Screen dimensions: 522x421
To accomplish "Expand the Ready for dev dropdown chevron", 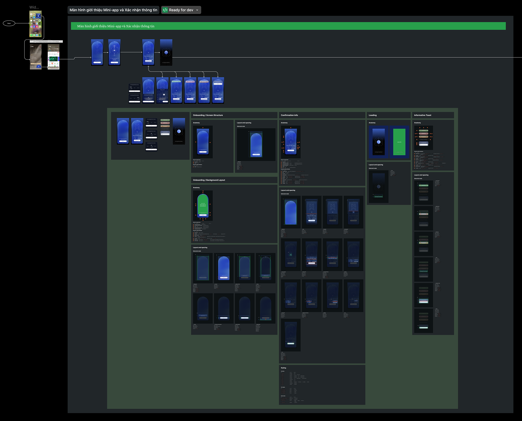I will pos(197,10).
